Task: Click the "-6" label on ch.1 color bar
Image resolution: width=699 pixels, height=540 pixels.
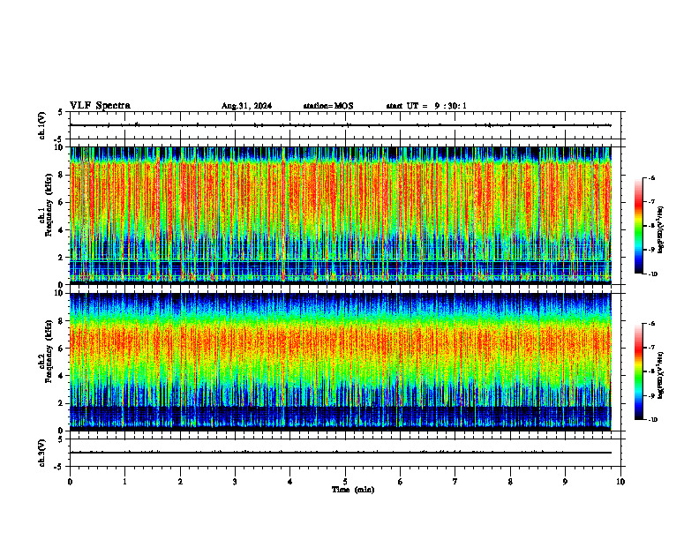Action: [x=651, y=177]
